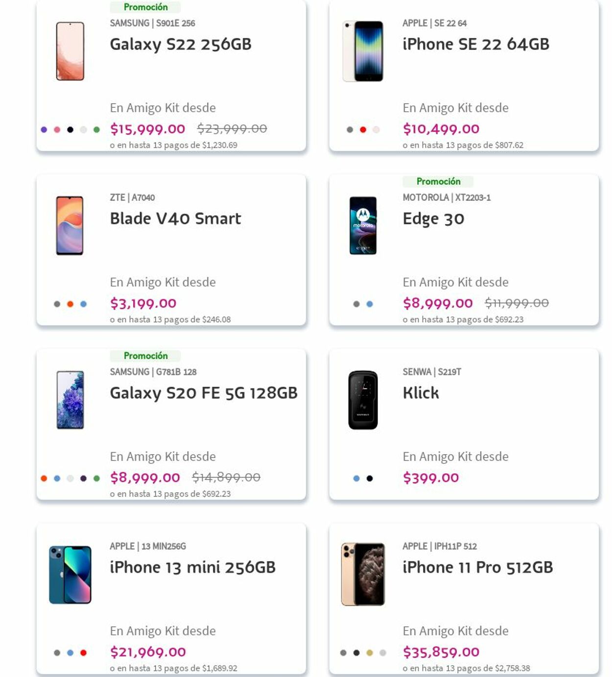
Task: Select dark purple color for Galaxy S20 FE
Action: (83, 479)
